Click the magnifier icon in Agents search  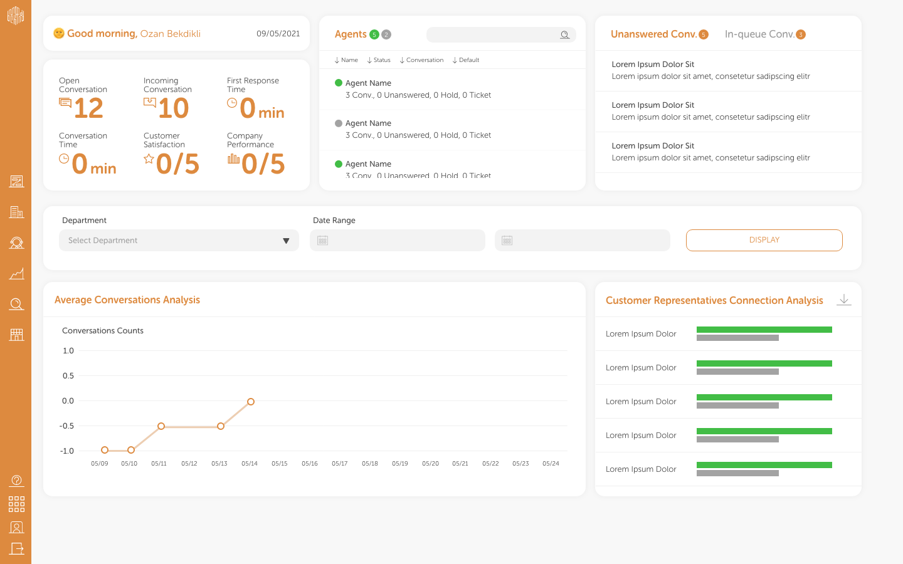(x=564, y=35)
